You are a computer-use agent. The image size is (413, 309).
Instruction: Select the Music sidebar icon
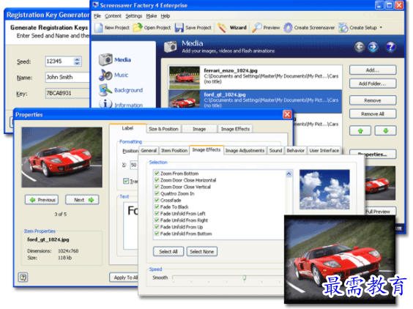tap(105, 75)
